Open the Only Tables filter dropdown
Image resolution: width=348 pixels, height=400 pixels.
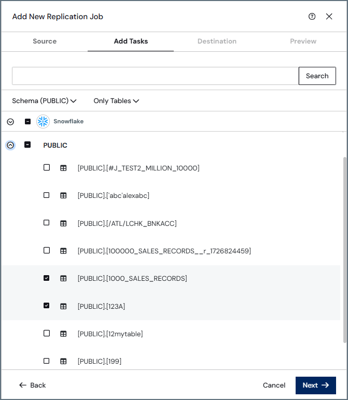point(116,101)
